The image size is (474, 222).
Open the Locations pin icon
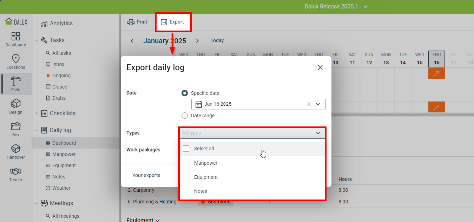(x=15, y=62)
